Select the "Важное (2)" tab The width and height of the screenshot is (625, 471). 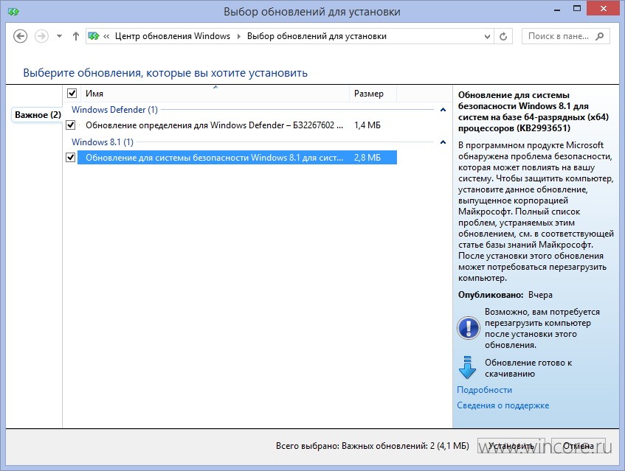[x=38, y=115]
